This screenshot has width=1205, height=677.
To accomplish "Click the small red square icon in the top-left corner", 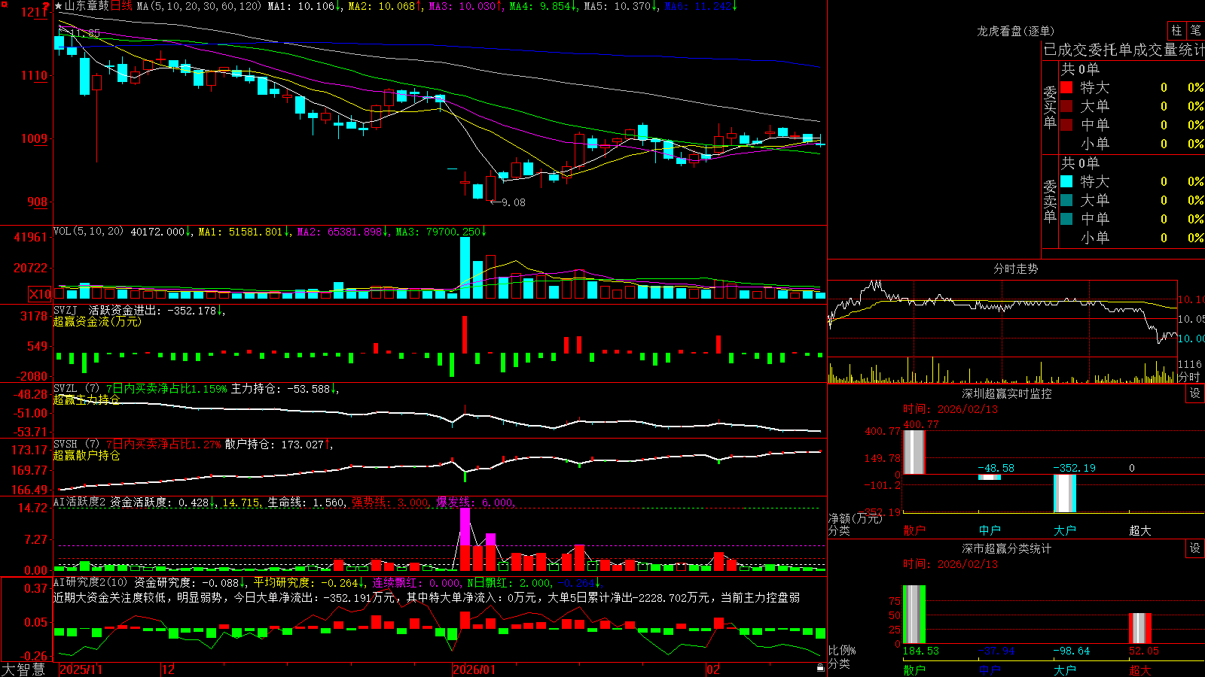I will tap(4, 4).
